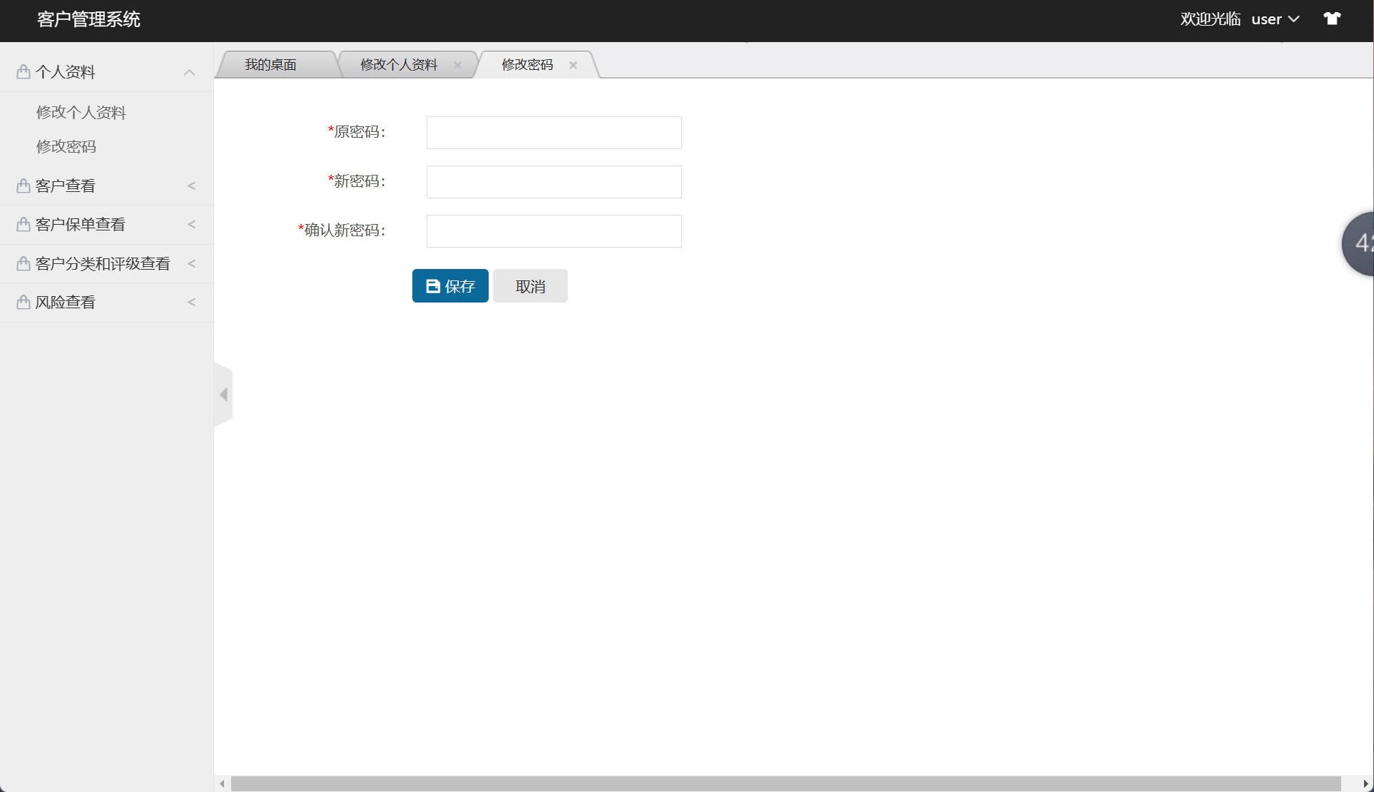Click lock icon beside 客户分类和评级查看

23,264
